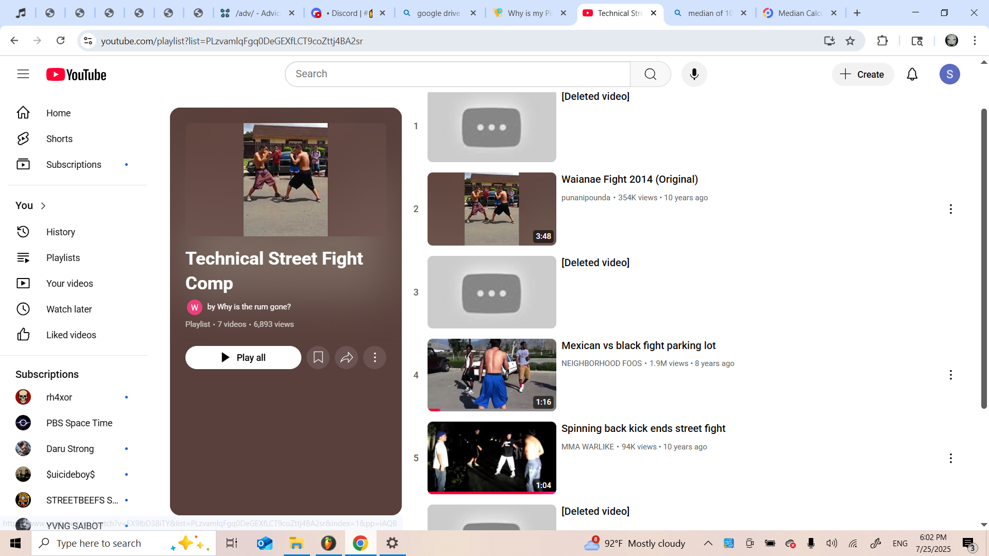The width and height of the screenshot is (989, 556).
Task: Click Spinning back kick video thumbnail
Action: click(492, 458)
